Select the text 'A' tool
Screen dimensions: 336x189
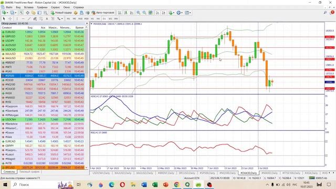47,19
